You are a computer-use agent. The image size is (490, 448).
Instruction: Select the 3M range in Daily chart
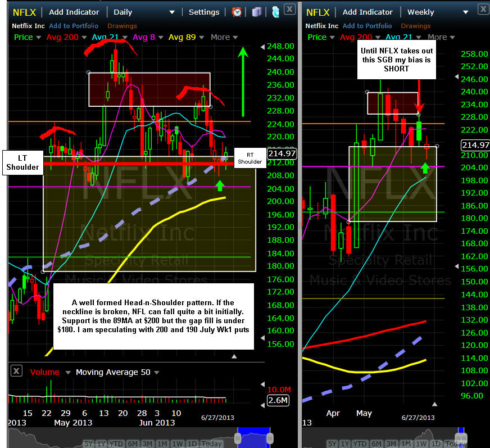(147, 444)
